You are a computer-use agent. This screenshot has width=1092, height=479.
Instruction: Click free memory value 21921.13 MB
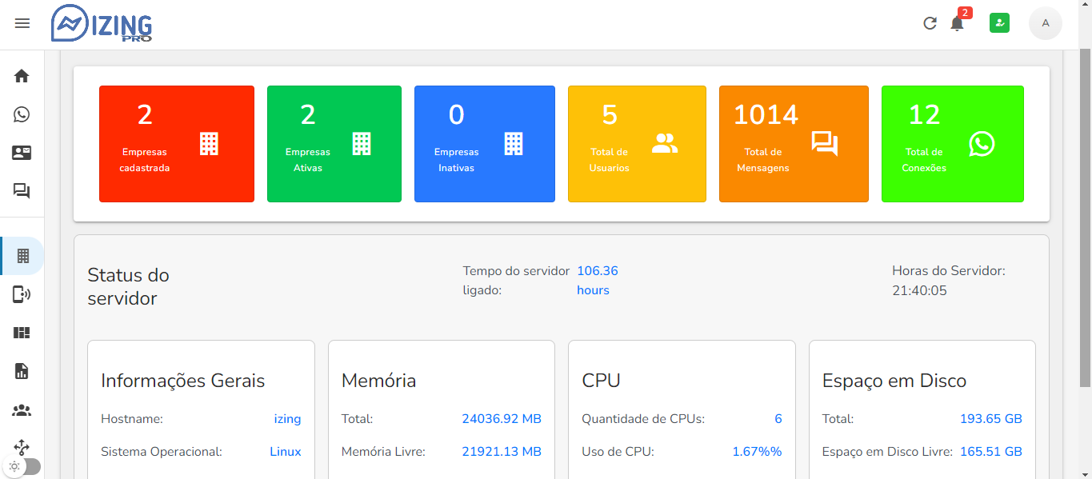point(502,452)
